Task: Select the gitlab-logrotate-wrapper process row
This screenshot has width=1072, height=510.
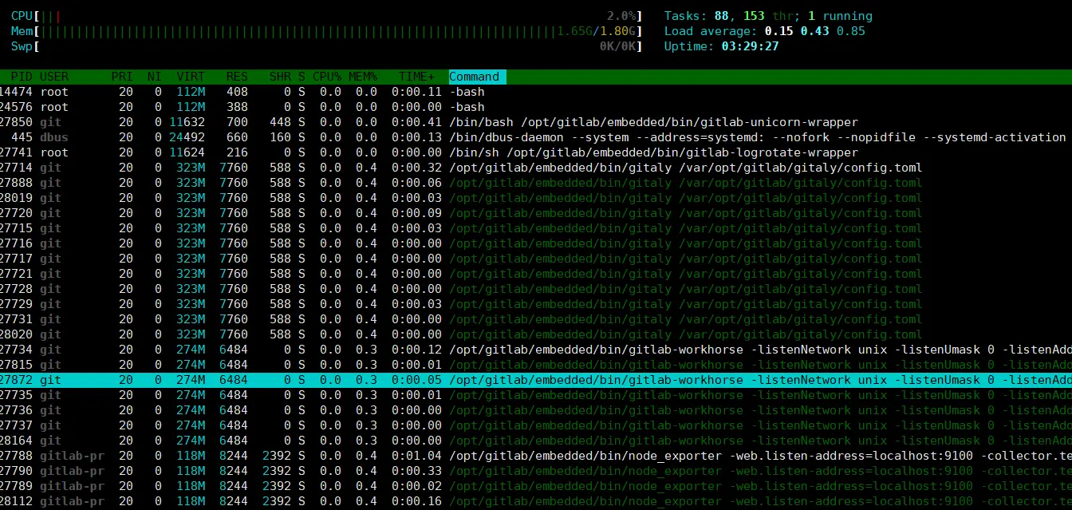Action: 536,152
